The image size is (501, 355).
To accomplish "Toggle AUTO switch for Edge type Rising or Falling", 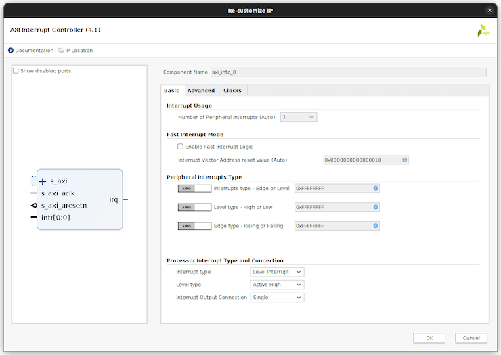I will pos(194,225).
